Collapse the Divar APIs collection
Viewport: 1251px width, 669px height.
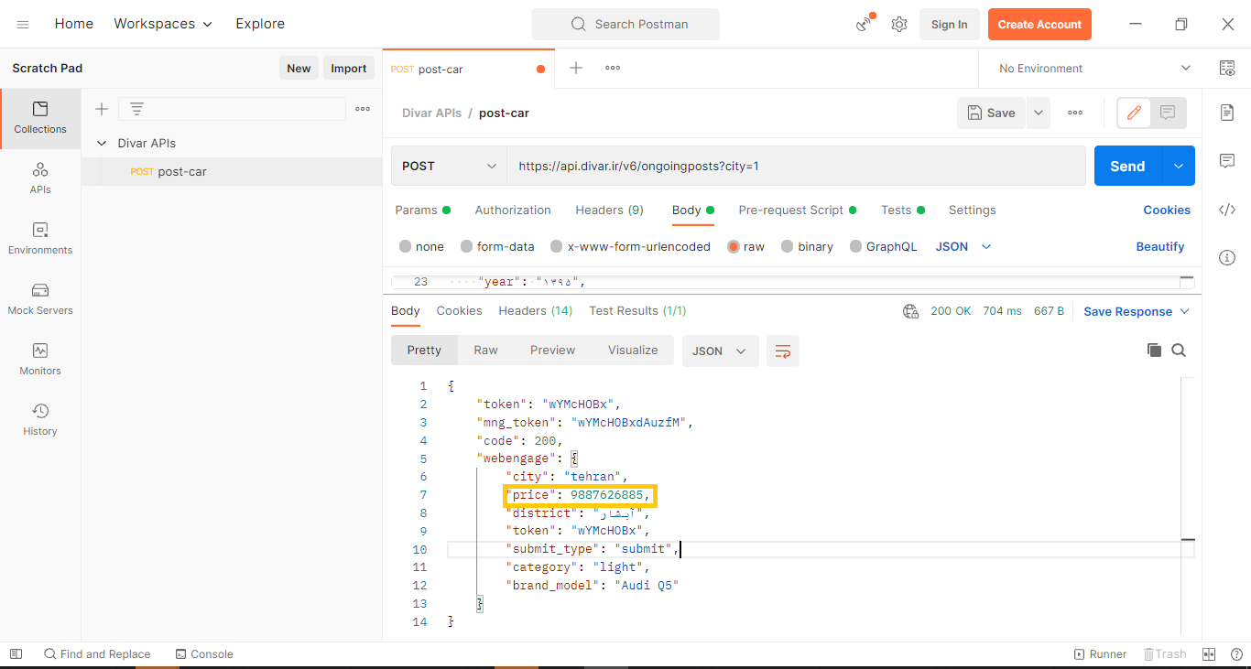[102, 143]
